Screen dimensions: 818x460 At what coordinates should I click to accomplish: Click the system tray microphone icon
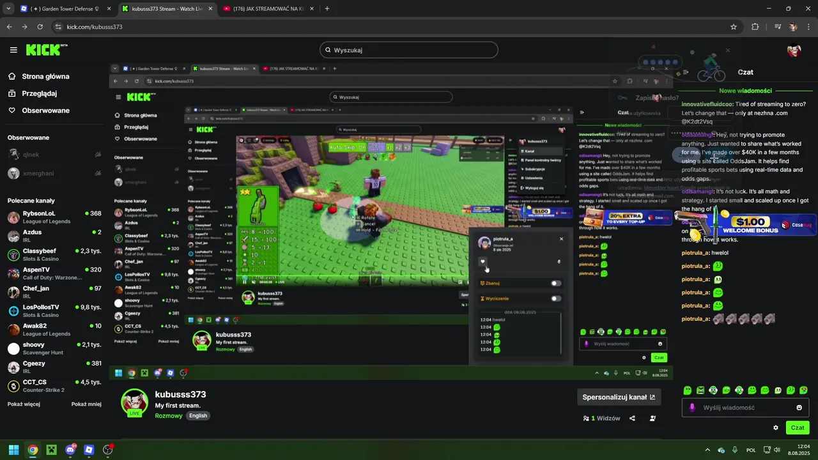[x=736, y=450]
